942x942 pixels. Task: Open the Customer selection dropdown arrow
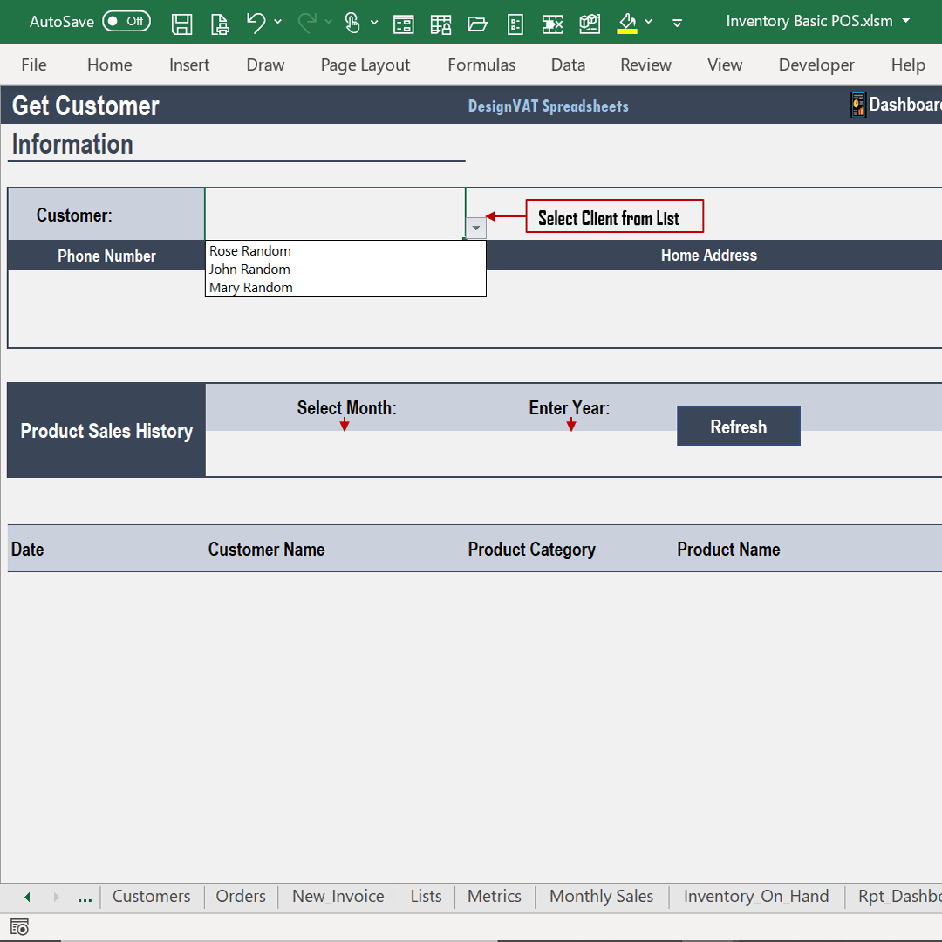(x=475, y=228)
